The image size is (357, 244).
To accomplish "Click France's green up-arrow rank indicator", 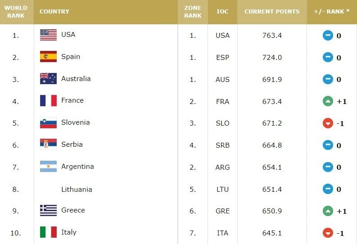I will coord(328,101).
